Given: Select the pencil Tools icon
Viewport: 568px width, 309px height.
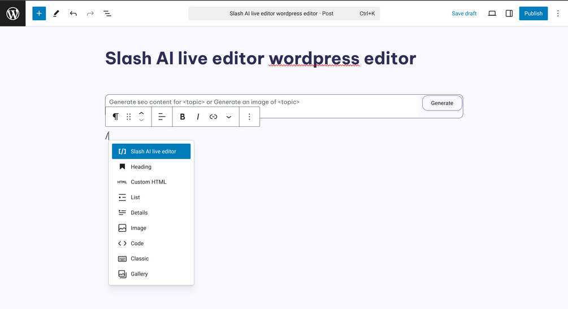Looking at the screenshot, I should point(56,14).
